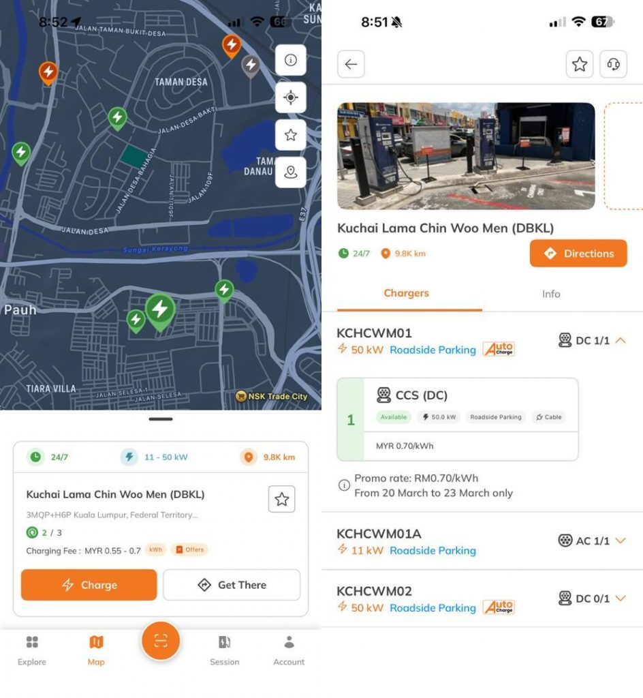Screen dimensions: 643x698
Task: Favorite Kuchai Lama station in card
Action: tap(281, 500)
